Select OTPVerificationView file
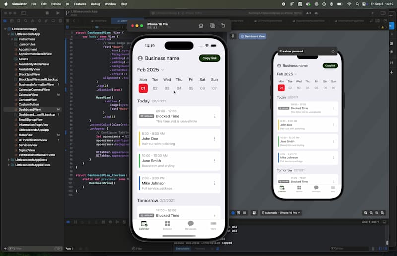Image resolution: width=397 pixels, height=256 pixels. point(32,140)
